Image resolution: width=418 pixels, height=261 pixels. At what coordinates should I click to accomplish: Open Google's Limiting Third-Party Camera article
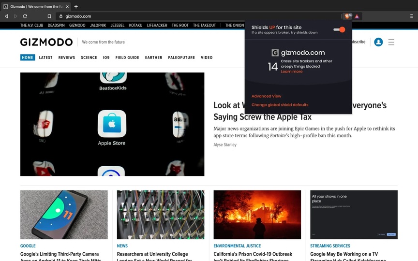pyautogui.click(x=61, y=257)
